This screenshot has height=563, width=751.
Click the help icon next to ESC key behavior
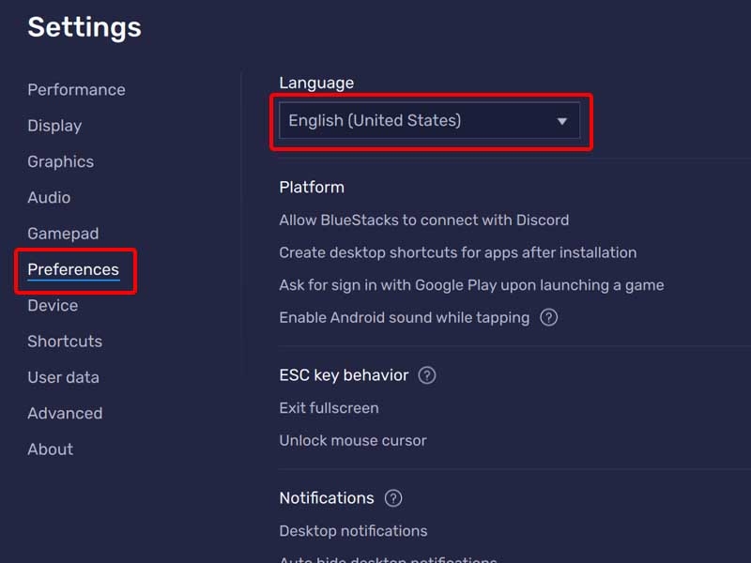[x=426, y=375]
